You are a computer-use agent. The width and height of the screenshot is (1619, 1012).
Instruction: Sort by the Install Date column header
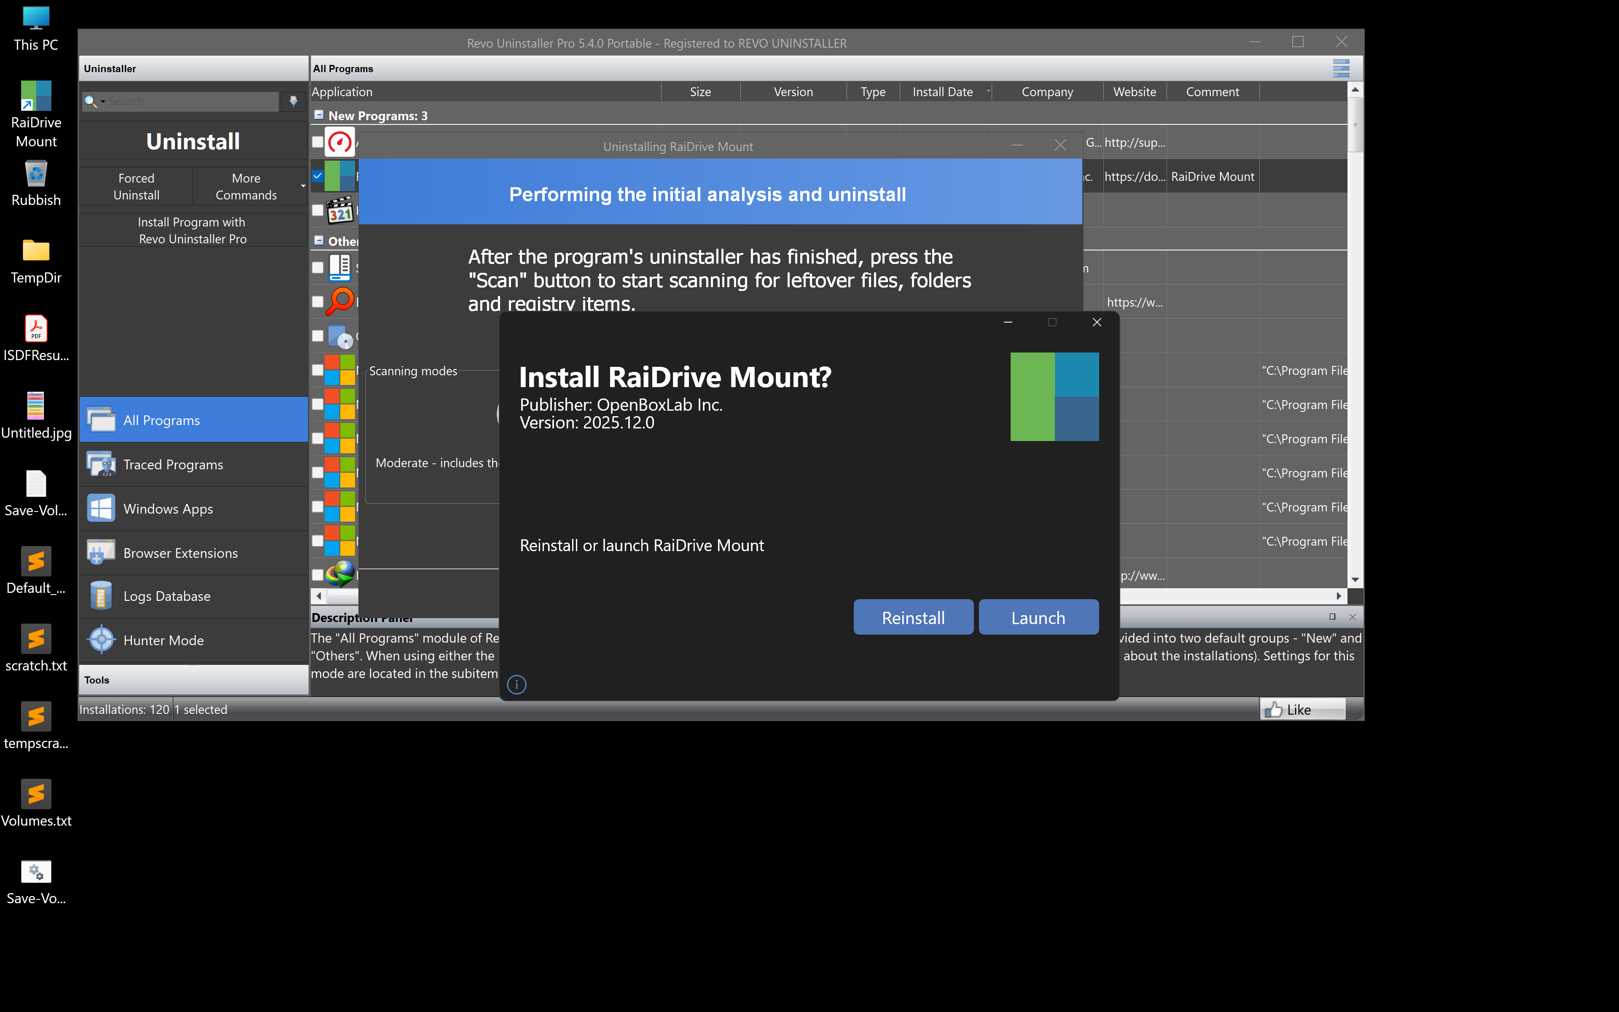(x=942, y=92)
